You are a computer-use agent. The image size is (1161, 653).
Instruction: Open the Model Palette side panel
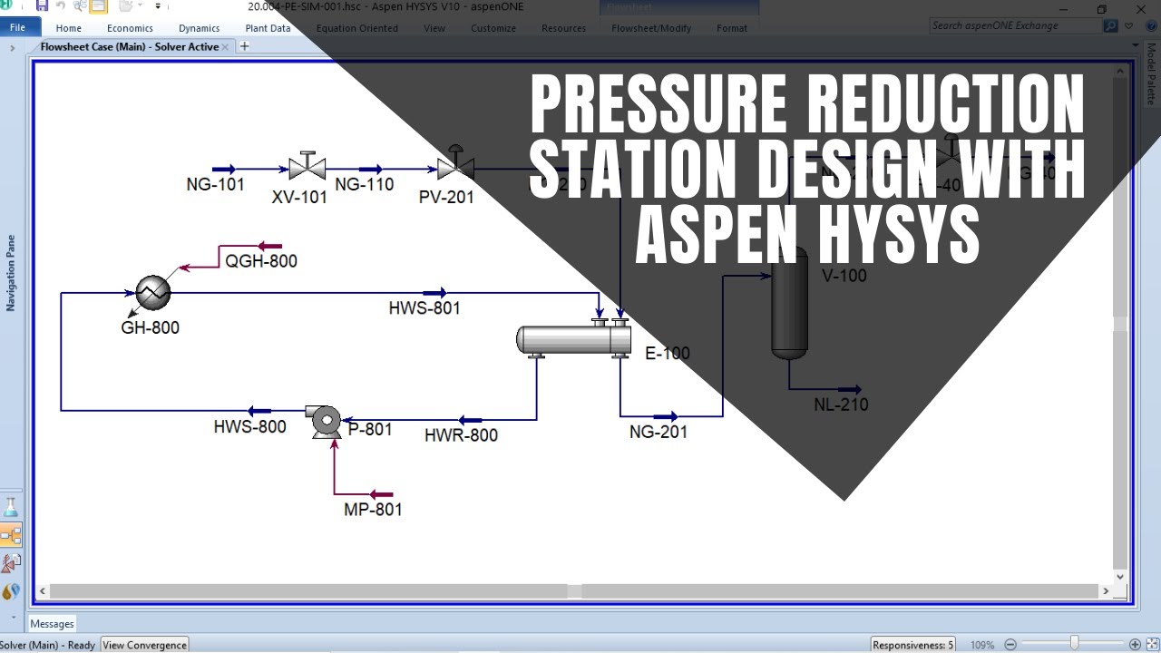click(1151, 74)
